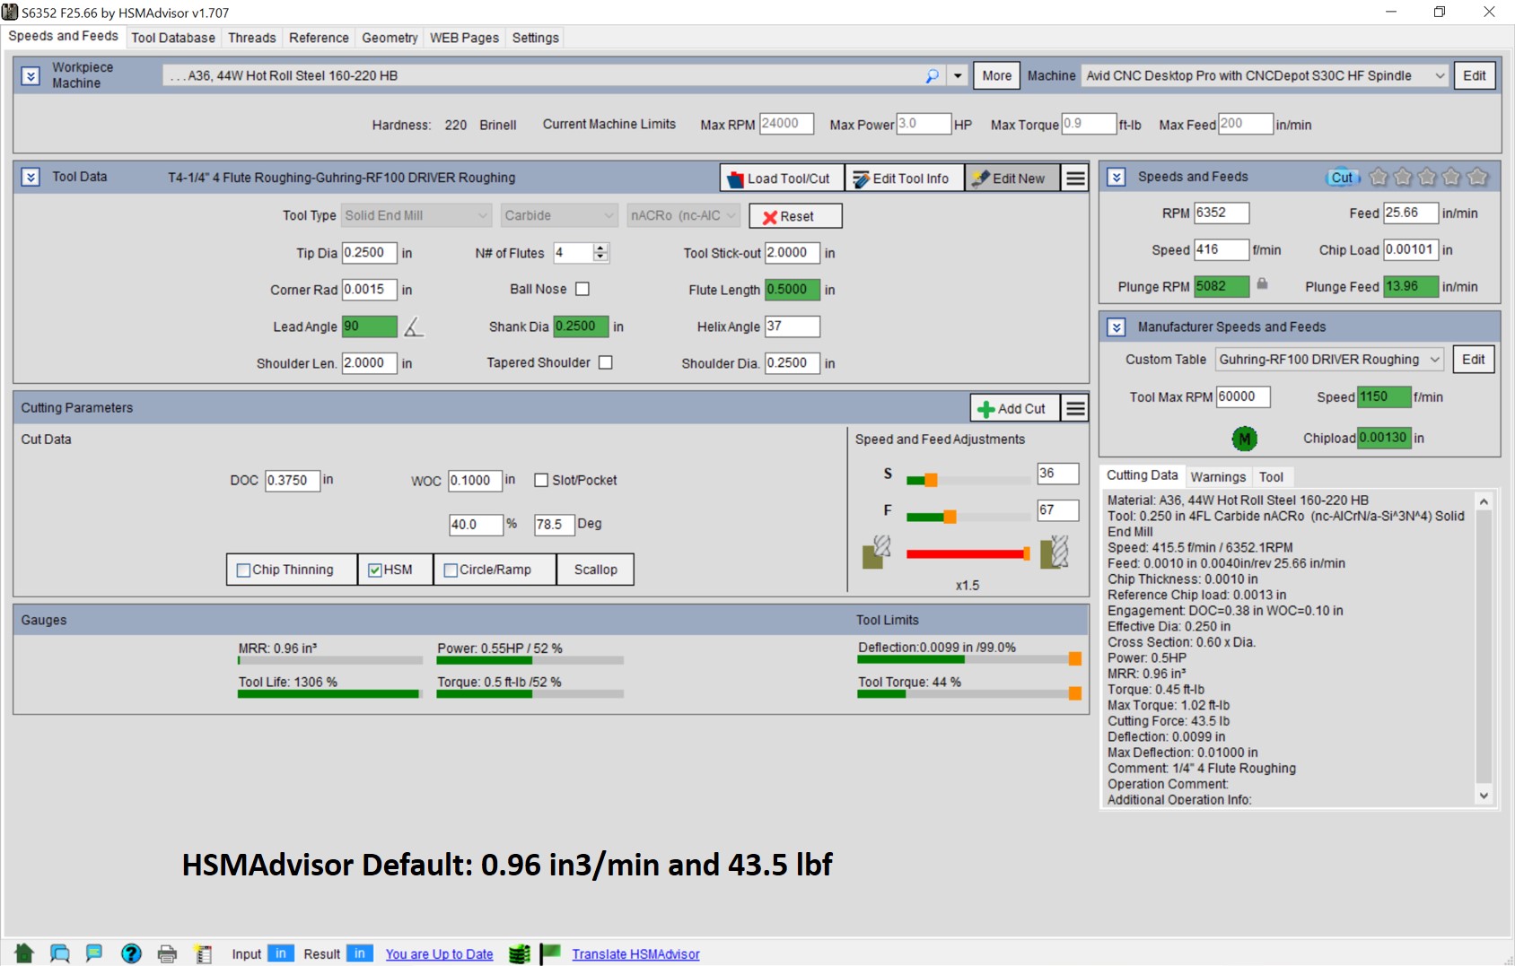Click the green home icon in status bar
This screenshot has width=1515, height=966.
24,953
